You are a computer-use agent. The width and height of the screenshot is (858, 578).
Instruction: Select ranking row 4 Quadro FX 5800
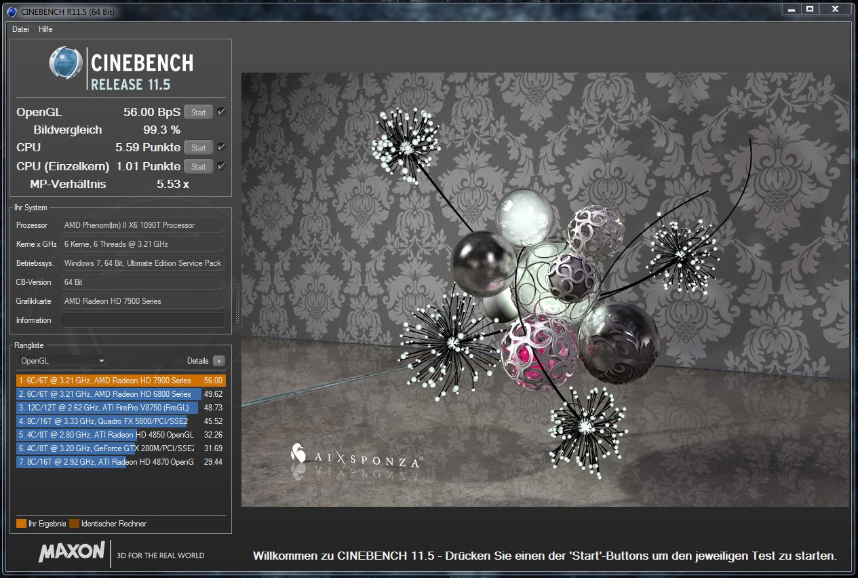[121, 421]
